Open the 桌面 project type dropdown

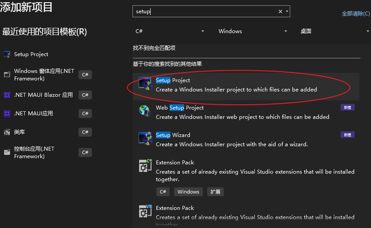(x=335, y=31)
